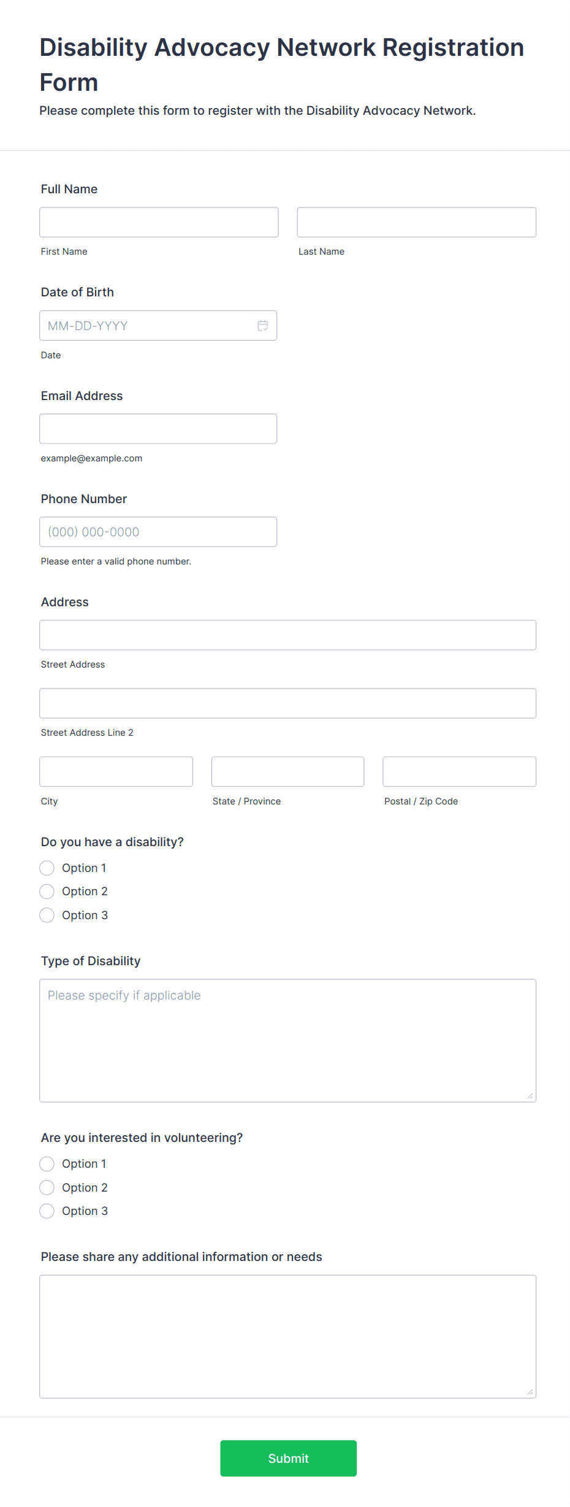
Task: Click the Postal / Zip Code field
Action: click(458, 771)
